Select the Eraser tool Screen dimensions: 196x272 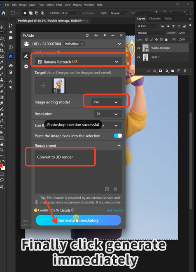[2, 91]
